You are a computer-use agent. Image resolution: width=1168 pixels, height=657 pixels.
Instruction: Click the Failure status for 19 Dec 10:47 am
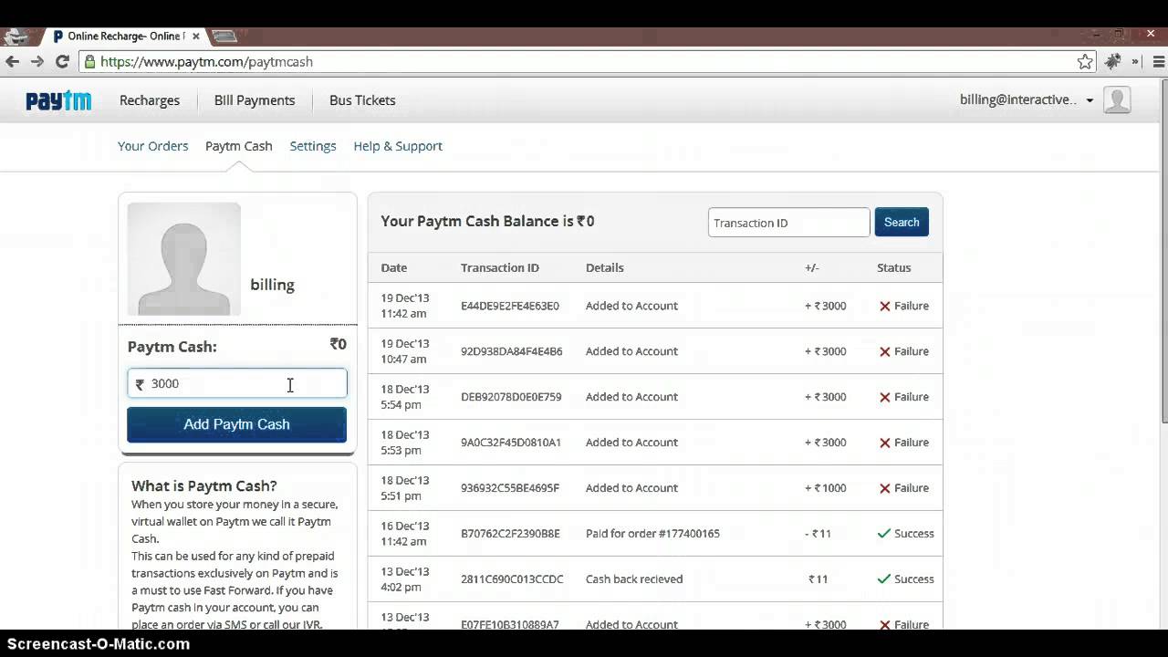click(904, 351)
